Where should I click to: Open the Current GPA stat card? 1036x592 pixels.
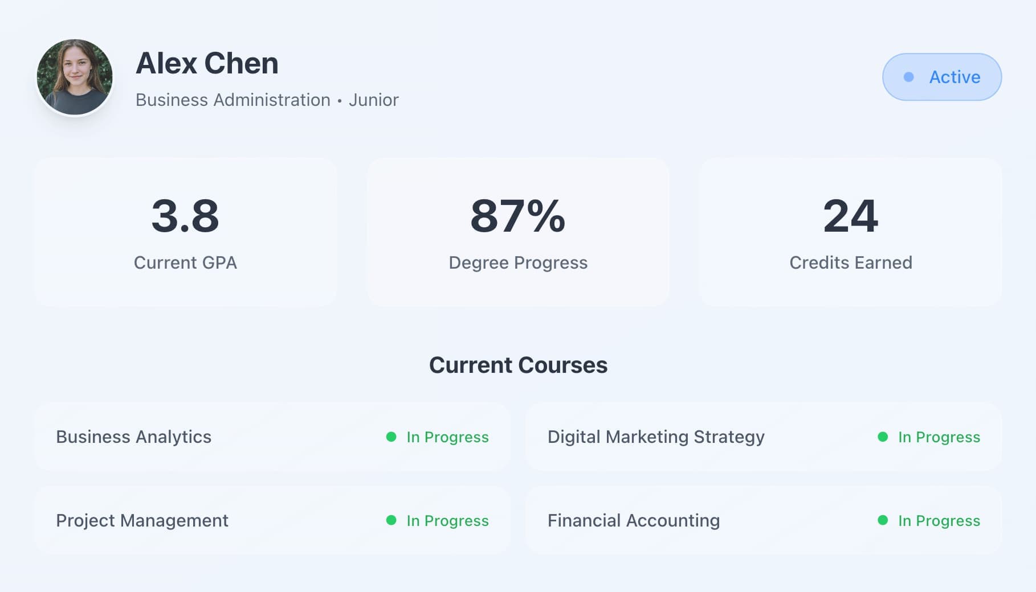click(x=186, y=230)
